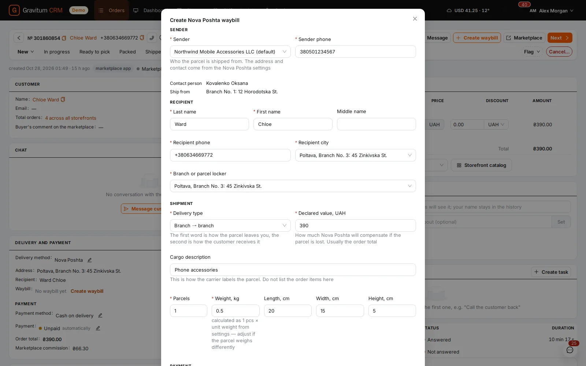586x366 pixels.
Task: Copy phone number +380634669772 icon
Action: [142, 38]
